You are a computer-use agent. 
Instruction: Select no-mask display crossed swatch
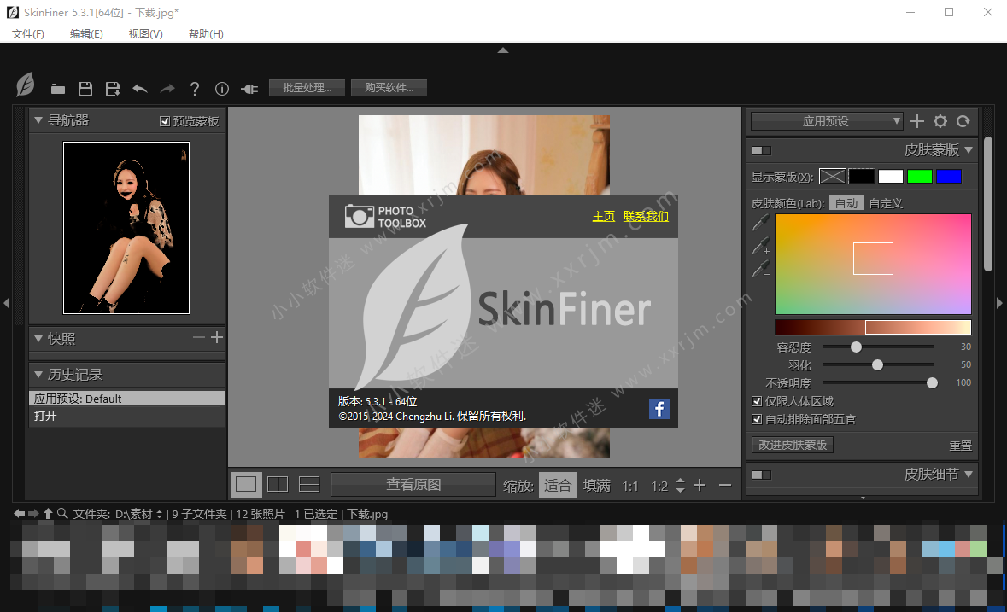(832, 177)
